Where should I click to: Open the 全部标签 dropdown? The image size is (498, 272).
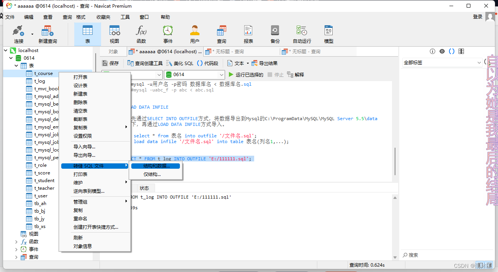442,63
